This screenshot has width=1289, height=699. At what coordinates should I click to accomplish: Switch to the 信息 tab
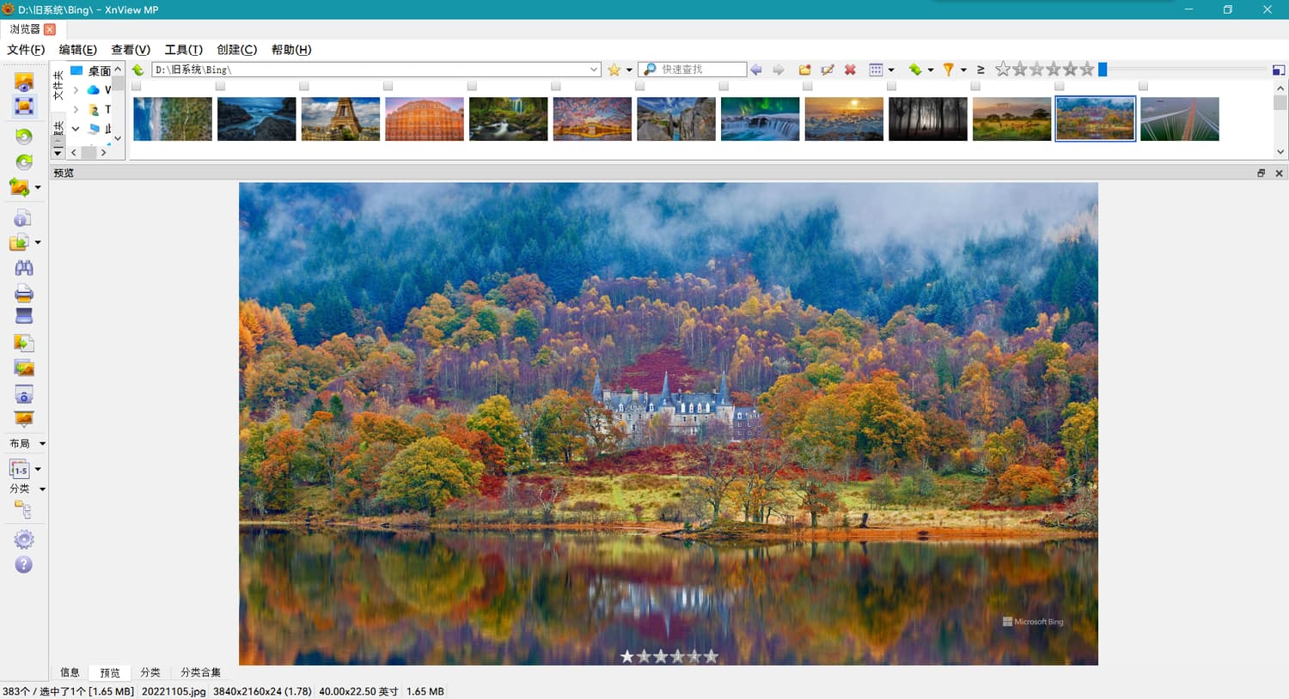70,672
